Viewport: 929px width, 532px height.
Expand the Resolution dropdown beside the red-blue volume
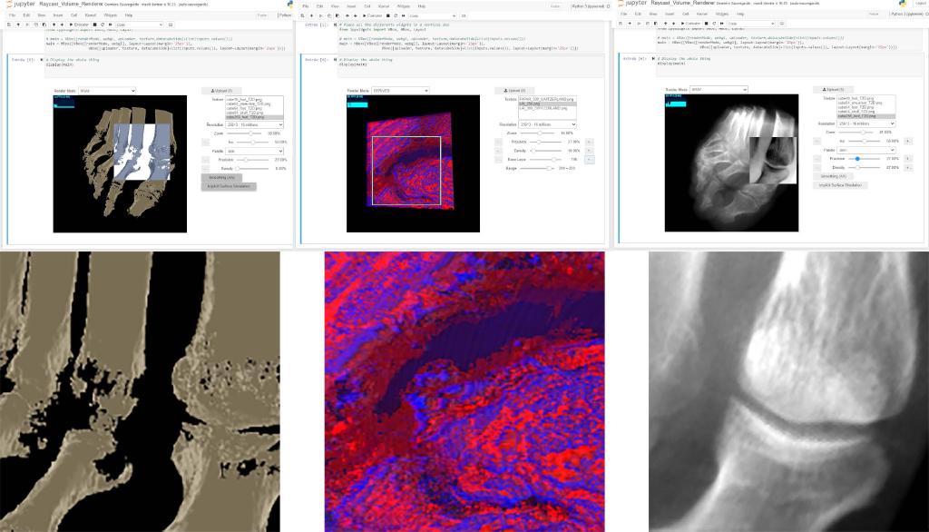click(x=547, y=124)
